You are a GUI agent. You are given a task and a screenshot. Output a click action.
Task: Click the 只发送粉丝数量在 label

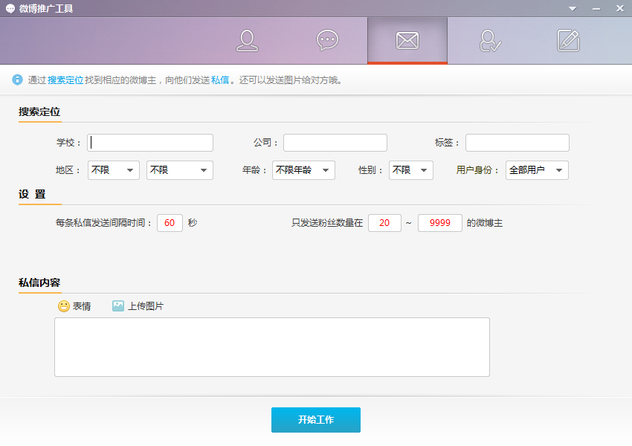pos(327,223)
